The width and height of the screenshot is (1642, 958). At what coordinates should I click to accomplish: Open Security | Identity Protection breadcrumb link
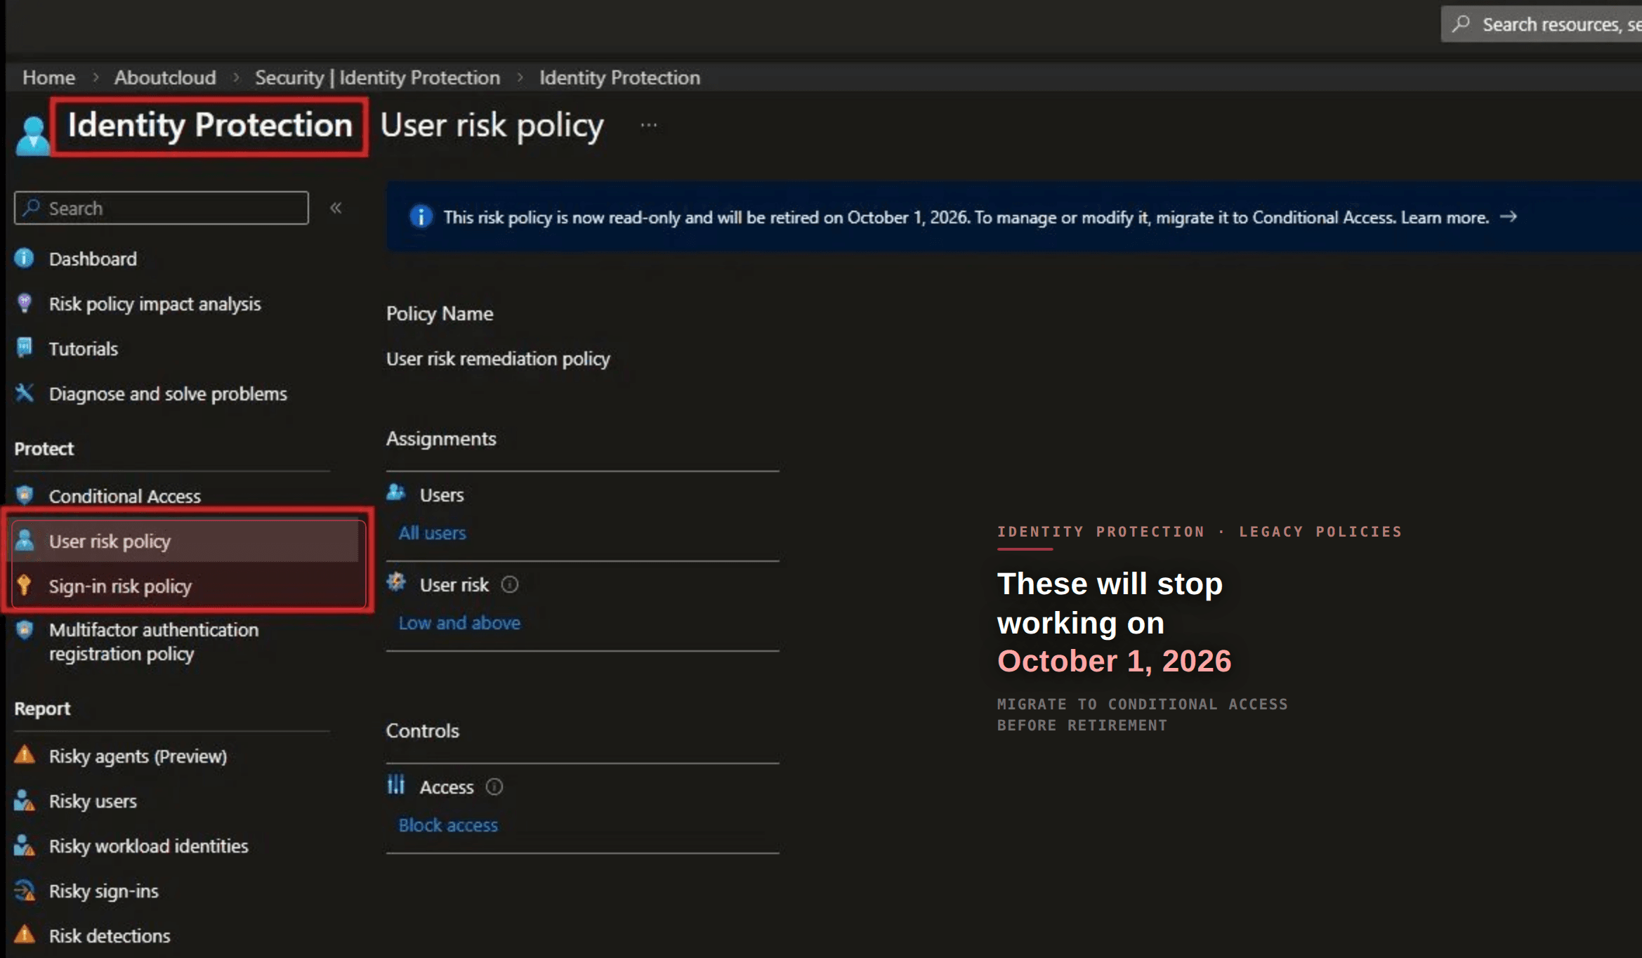[377, 77]
